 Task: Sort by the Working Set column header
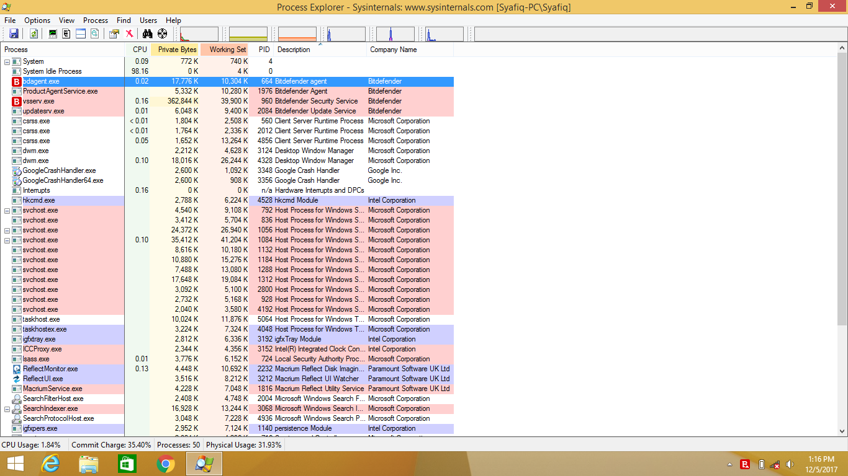click(x=225, y=50)
